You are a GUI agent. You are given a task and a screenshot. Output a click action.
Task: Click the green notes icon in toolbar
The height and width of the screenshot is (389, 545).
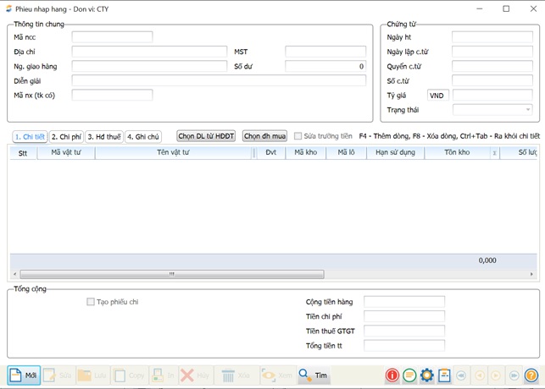coord(409,375)
